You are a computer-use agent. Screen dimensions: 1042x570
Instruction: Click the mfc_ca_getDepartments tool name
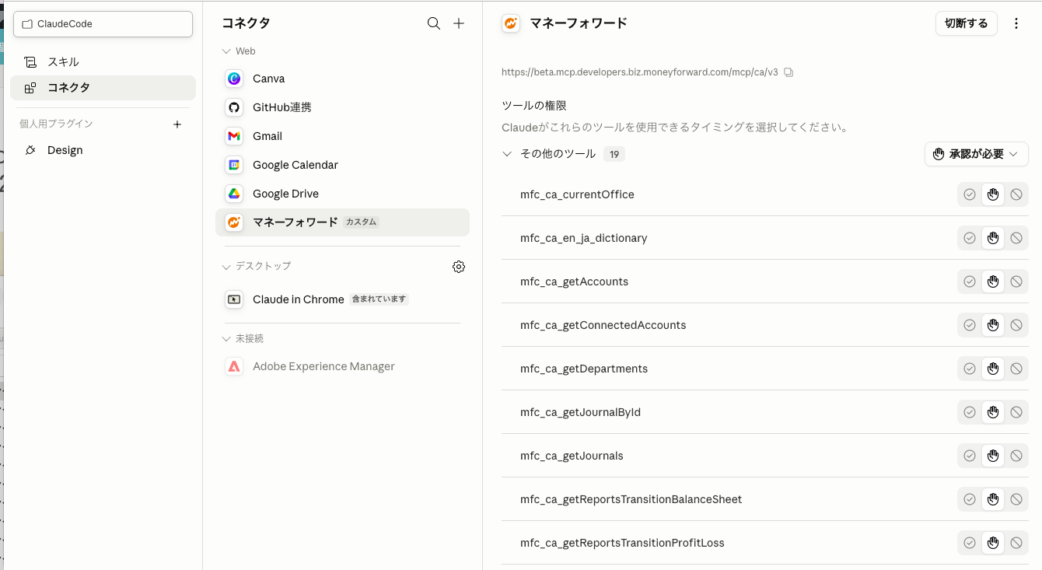point(584,369)
